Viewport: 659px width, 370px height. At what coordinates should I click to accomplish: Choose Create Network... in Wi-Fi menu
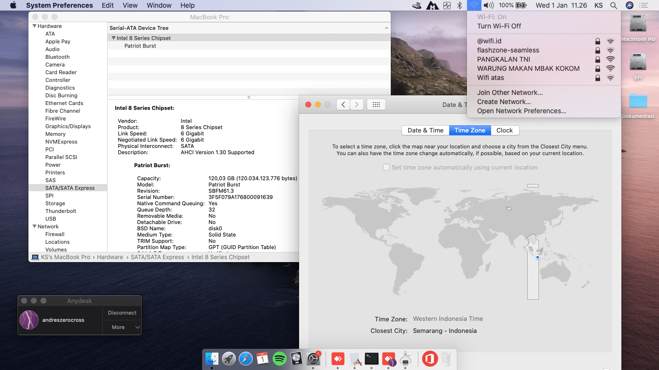pyautogui.click(x=544, y=102)
